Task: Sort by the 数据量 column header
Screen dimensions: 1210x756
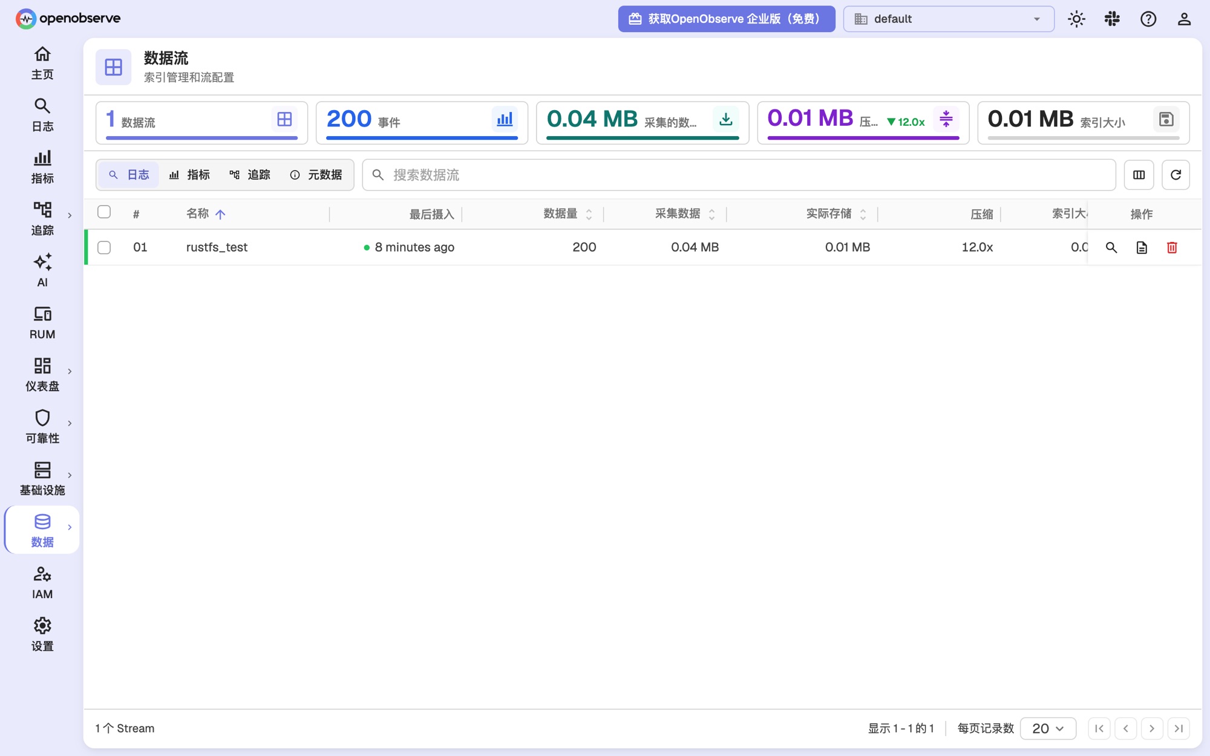Action: (x=567, y=213)
